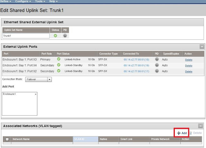206x148 pixels.
Task: Toggle PID indicator for Port X2
Action: click(157, 71)
